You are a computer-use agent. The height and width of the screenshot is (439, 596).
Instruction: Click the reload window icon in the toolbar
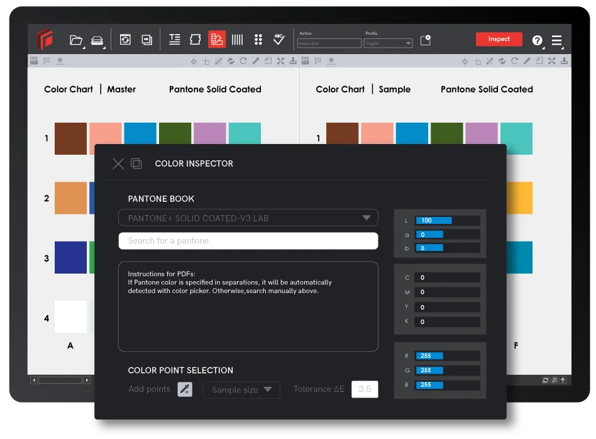pos(125,39)
